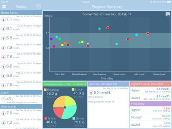Select orange dot in scatter plot

pyautogui.click(x=65, y=43)
